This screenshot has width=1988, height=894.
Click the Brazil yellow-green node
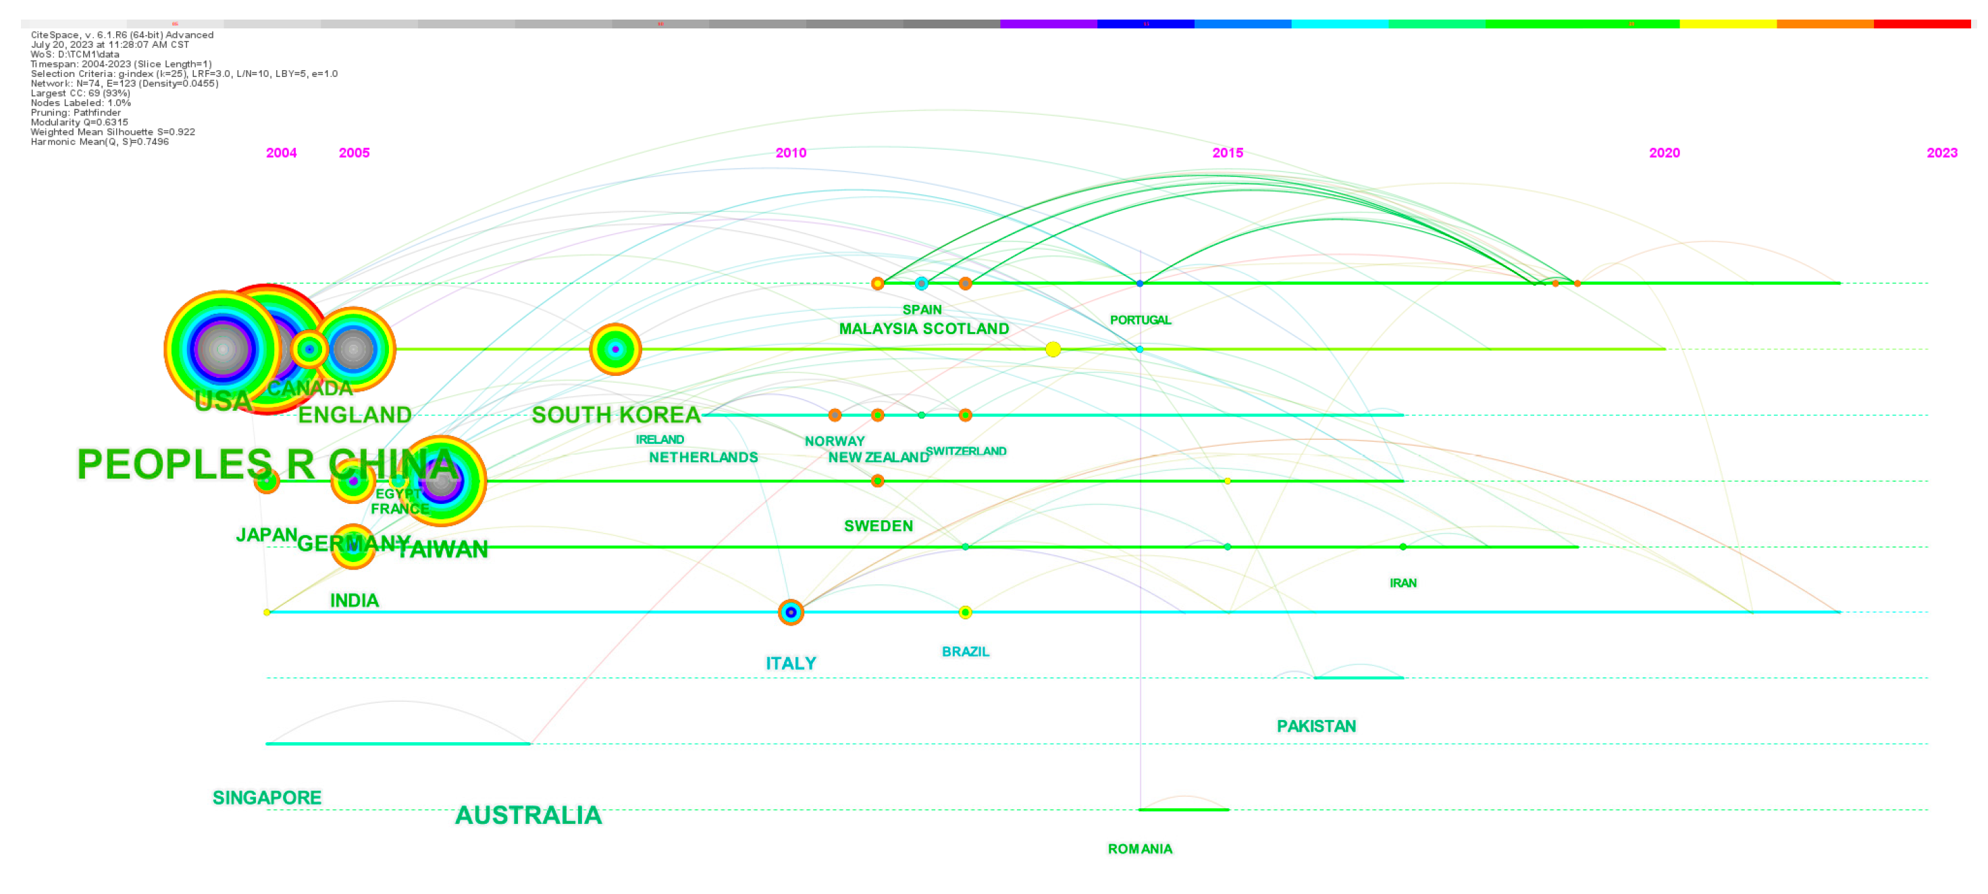(965, 613)
